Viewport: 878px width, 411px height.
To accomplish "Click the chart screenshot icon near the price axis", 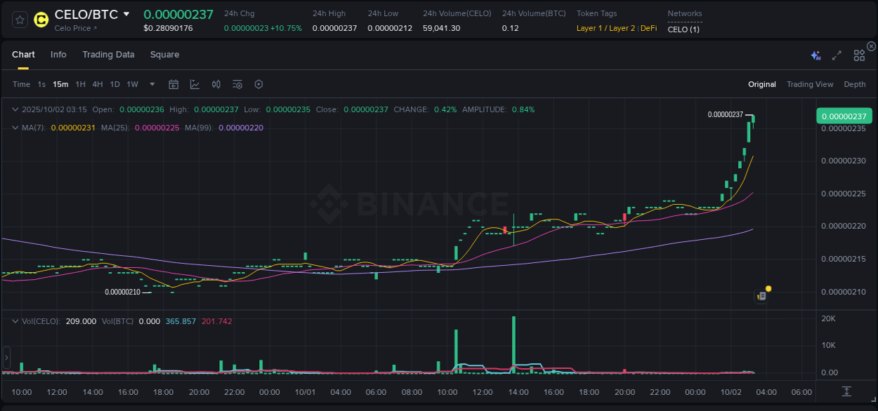I will coord(761,296).
